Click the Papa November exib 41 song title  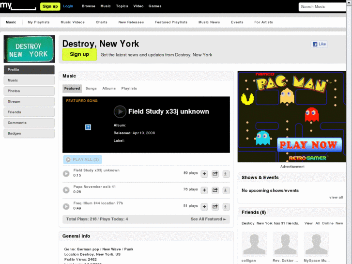[94, 186]
